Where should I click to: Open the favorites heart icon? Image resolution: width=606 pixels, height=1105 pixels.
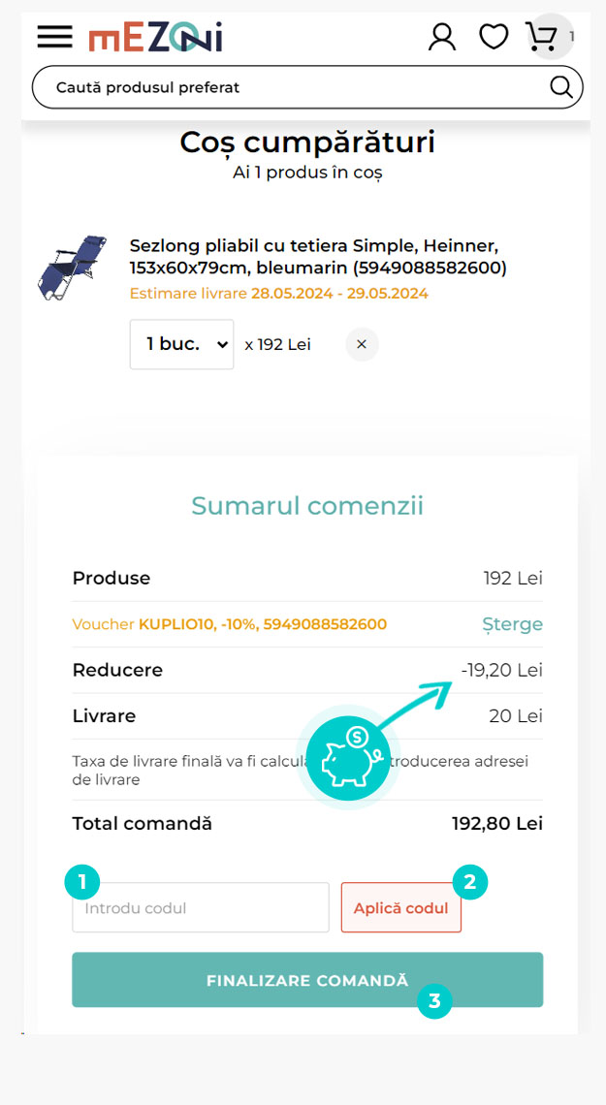click(494, 37)
